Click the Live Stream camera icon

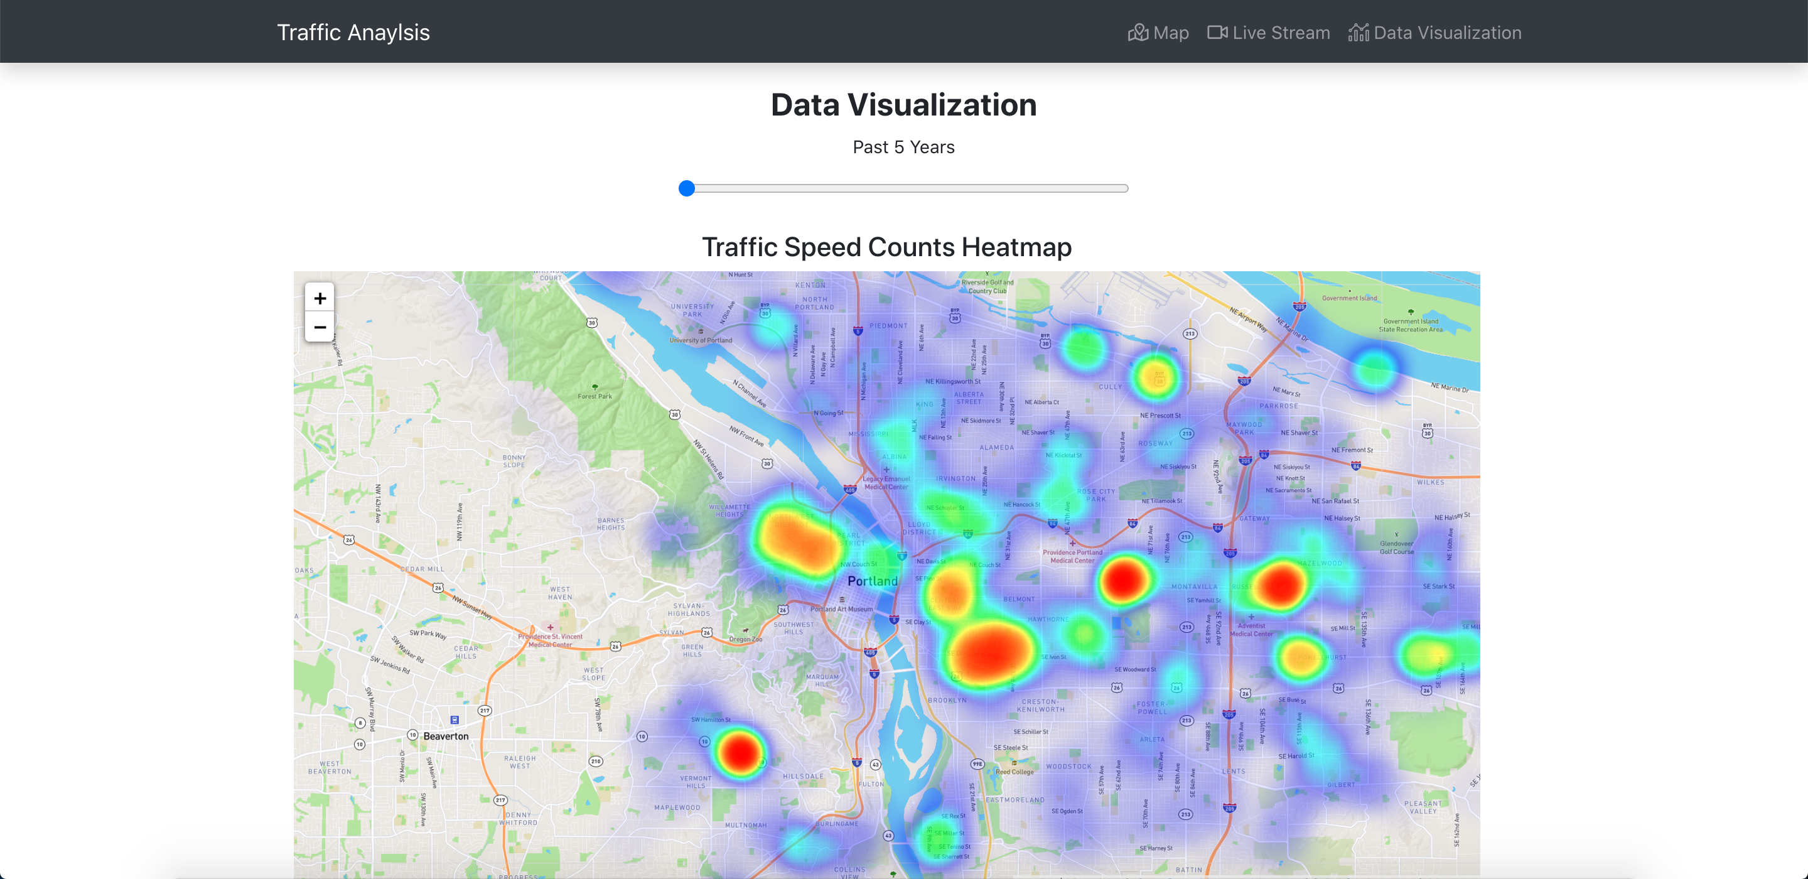[1217, 32]
